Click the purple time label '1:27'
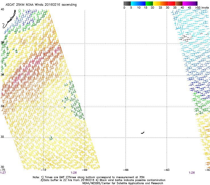210x185 pixels. click(3, 173)
